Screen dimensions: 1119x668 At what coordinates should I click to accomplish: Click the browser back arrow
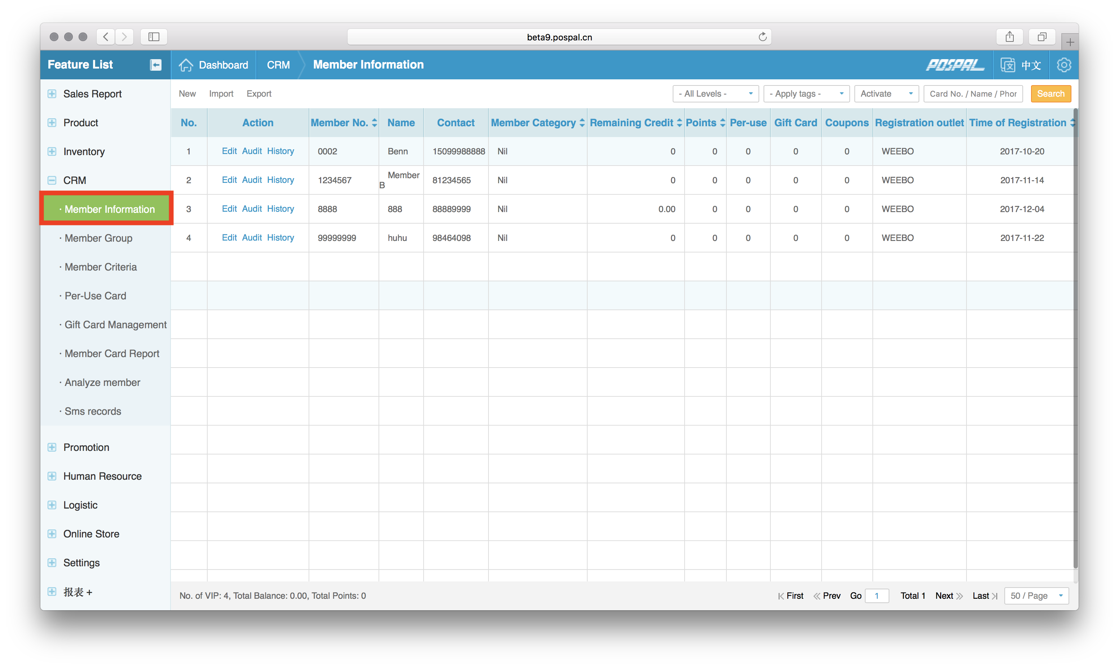click(x=106, y=37)
